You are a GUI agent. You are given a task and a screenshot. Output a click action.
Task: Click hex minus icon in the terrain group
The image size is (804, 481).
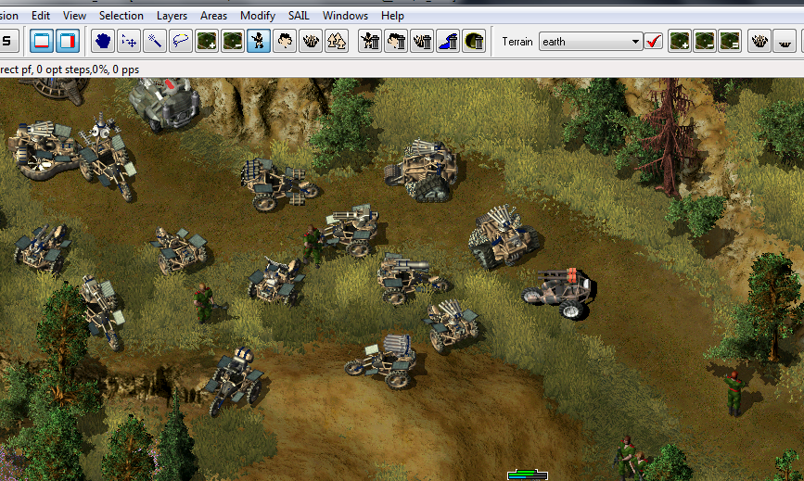point(705,41)
